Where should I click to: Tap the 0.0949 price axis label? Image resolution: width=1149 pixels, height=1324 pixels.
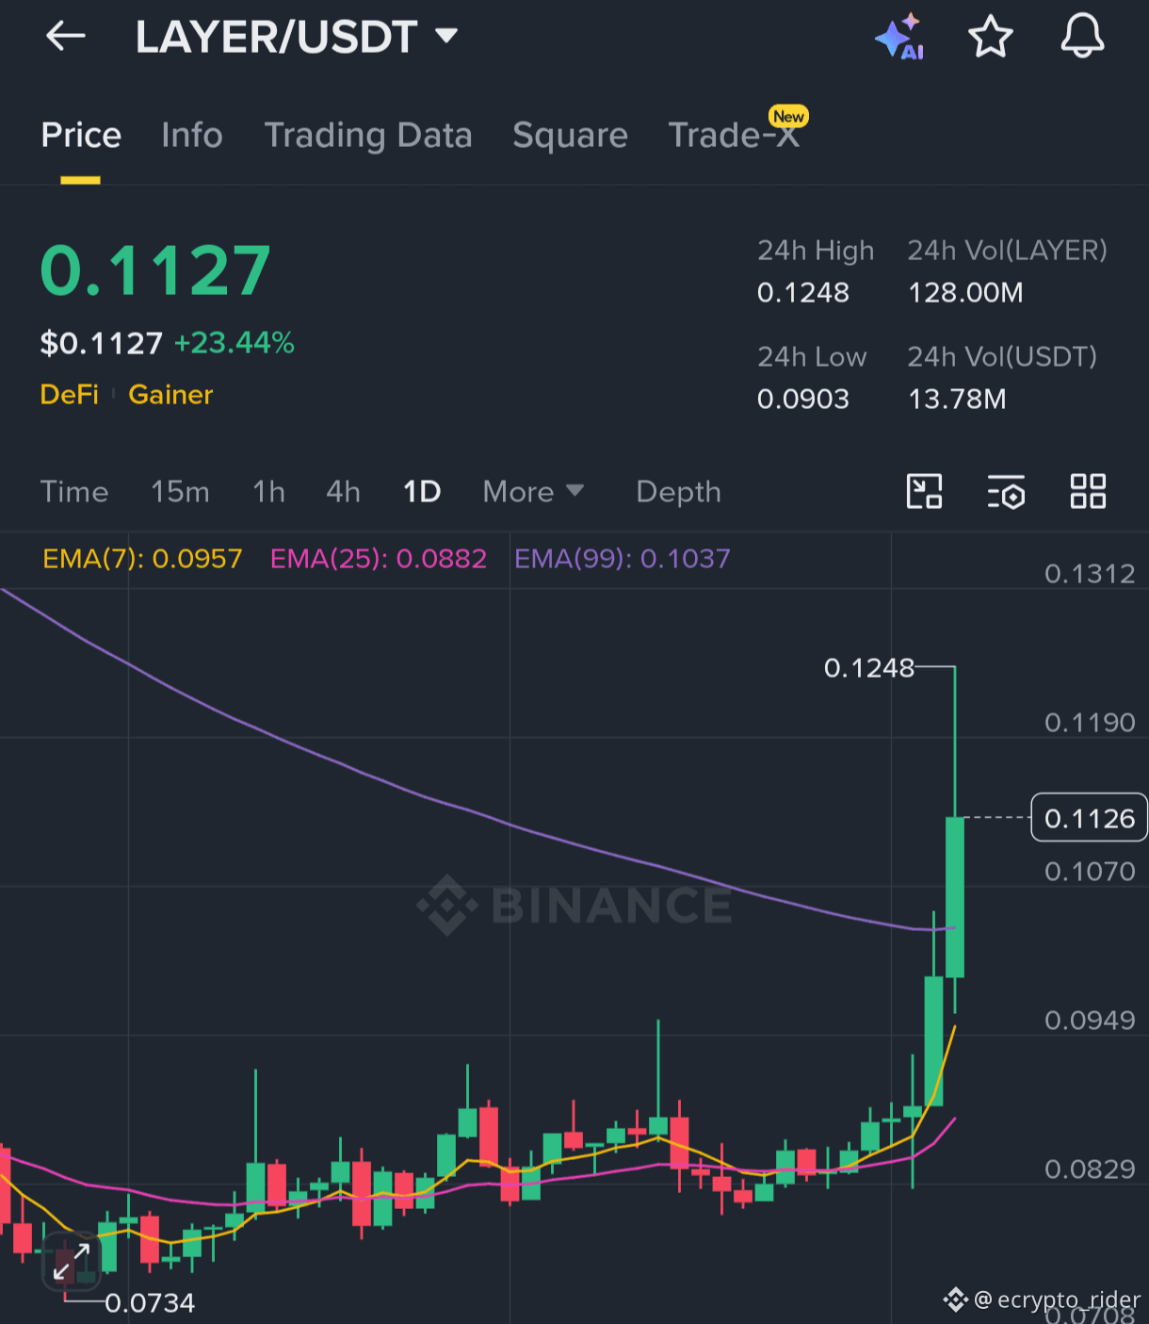point(1090,1021)
